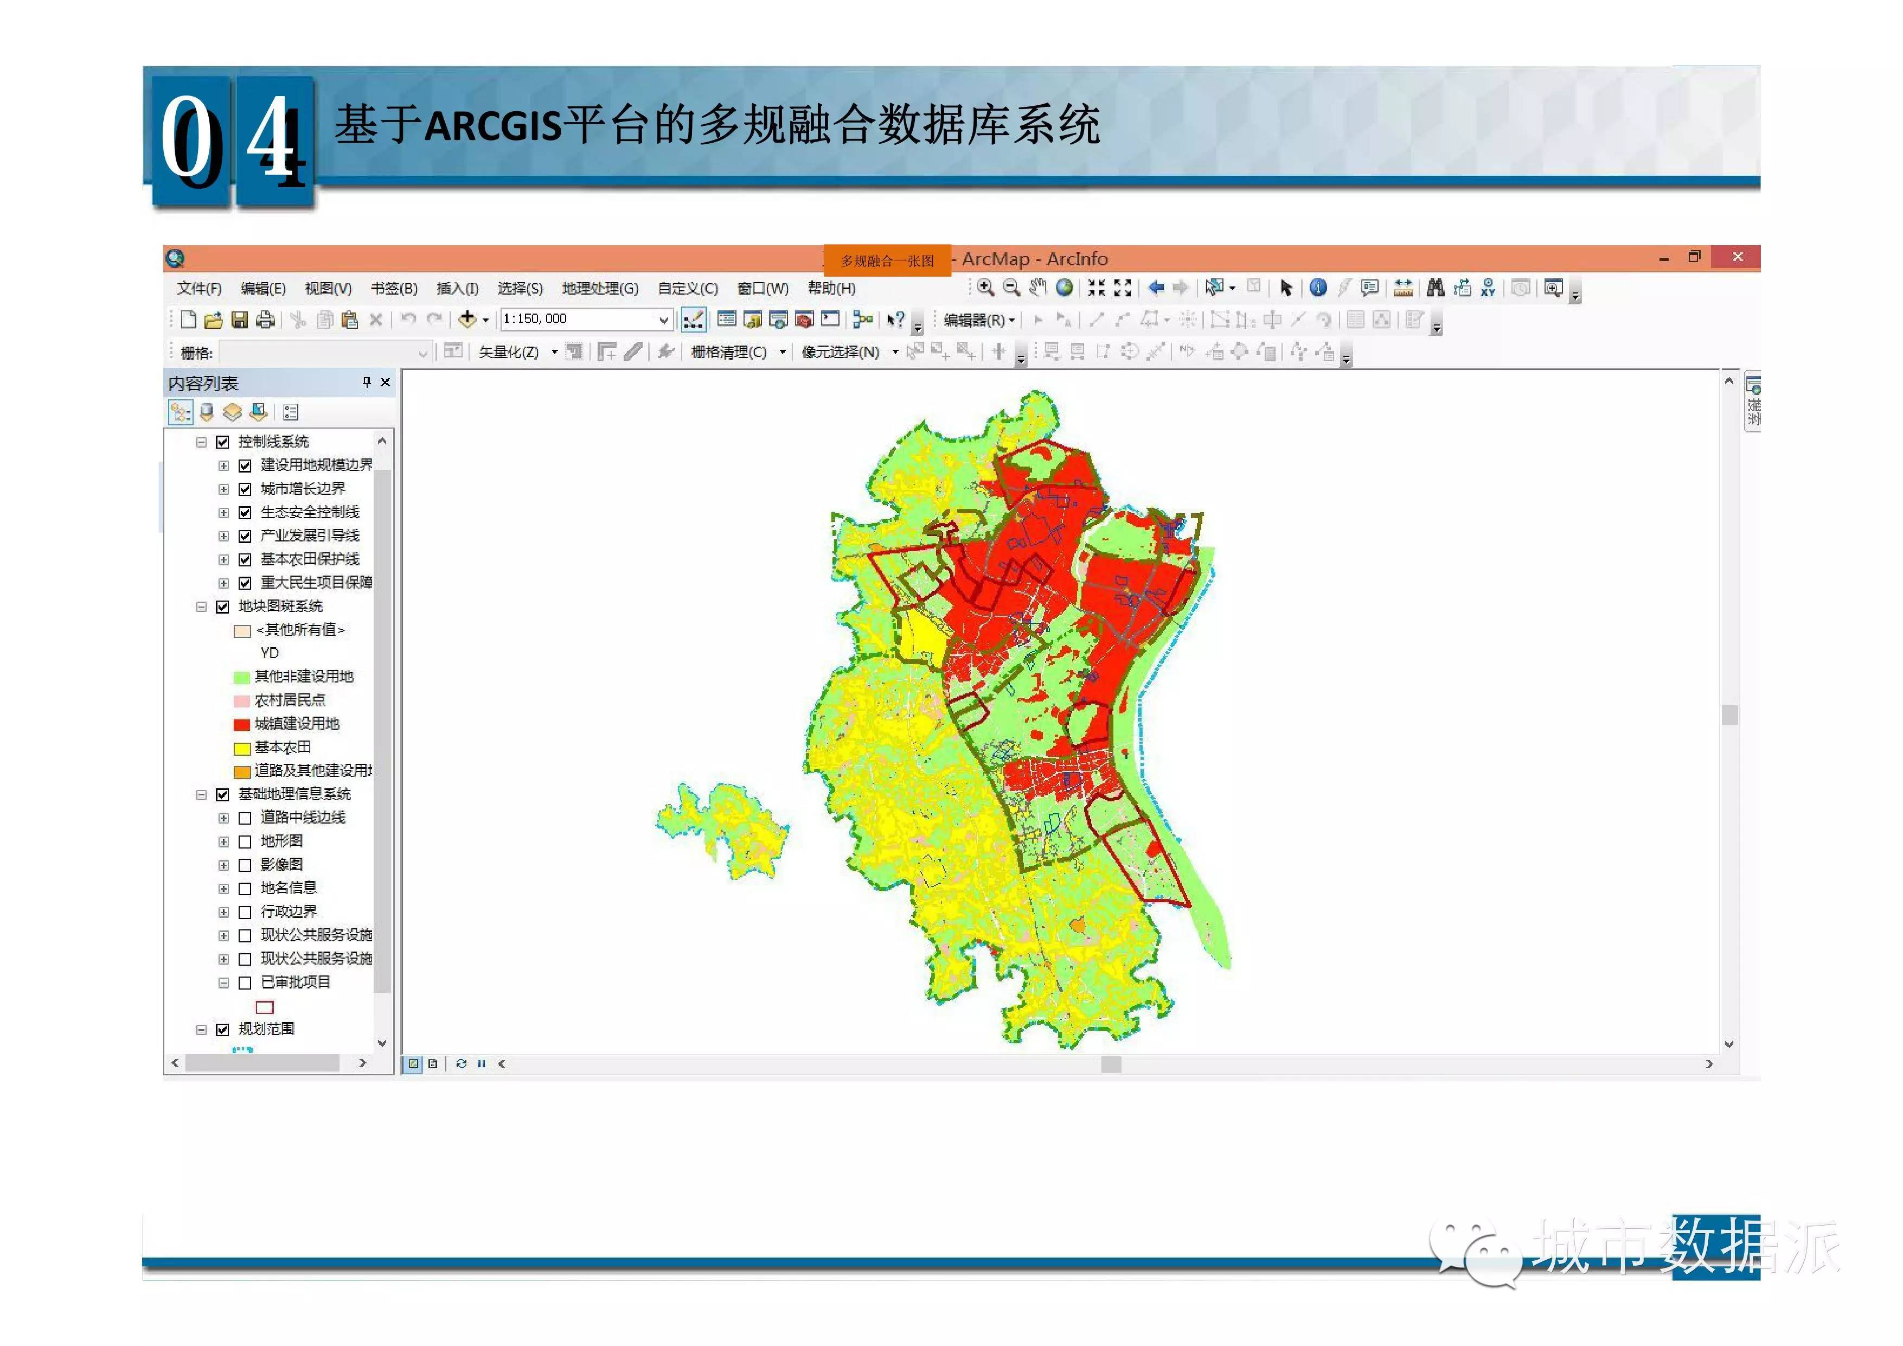Open the Python window icon
The image size is (1903, 1346).
pyautogui.click(x=830, y=320)
